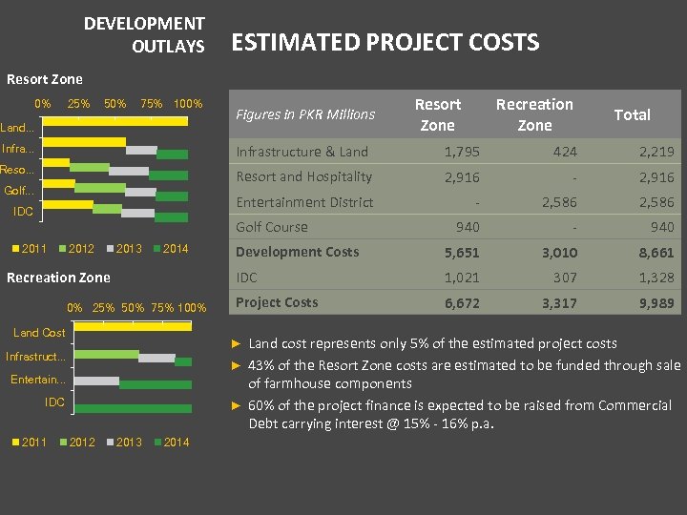Click the 'Project Costs' row label
The width and height of the screenshot is (687, 515).
[x=277, y=302]
